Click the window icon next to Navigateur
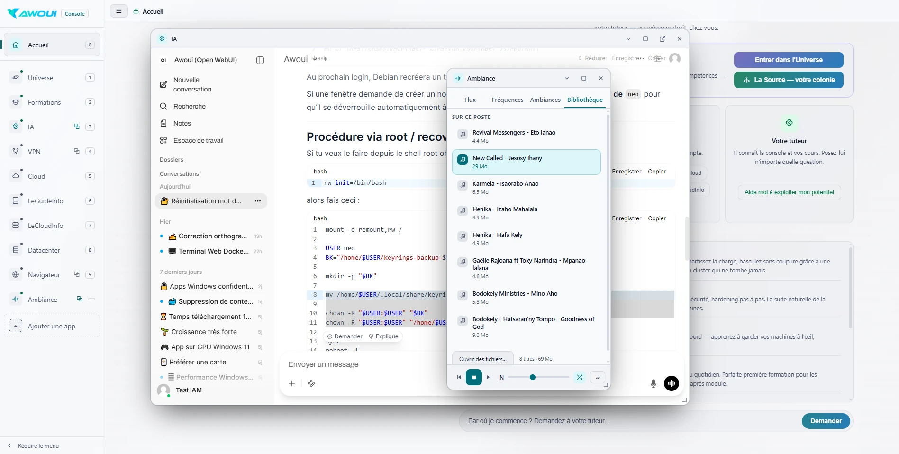This screenshot has height=454, width=899. 77,274
